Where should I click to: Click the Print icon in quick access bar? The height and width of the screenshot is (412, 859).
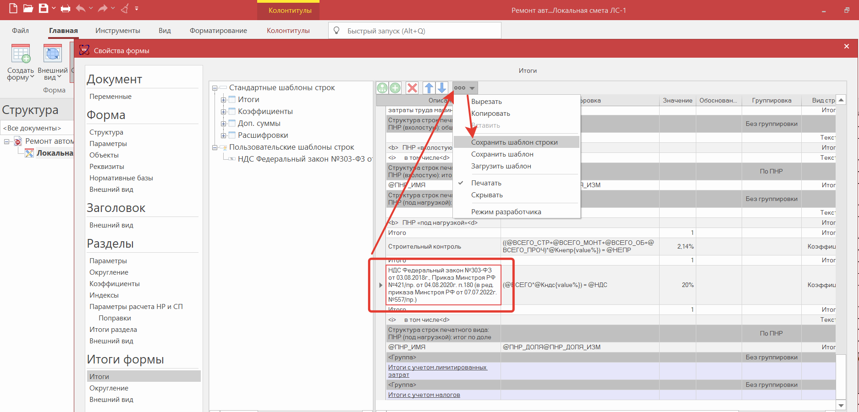coord(66,8)
